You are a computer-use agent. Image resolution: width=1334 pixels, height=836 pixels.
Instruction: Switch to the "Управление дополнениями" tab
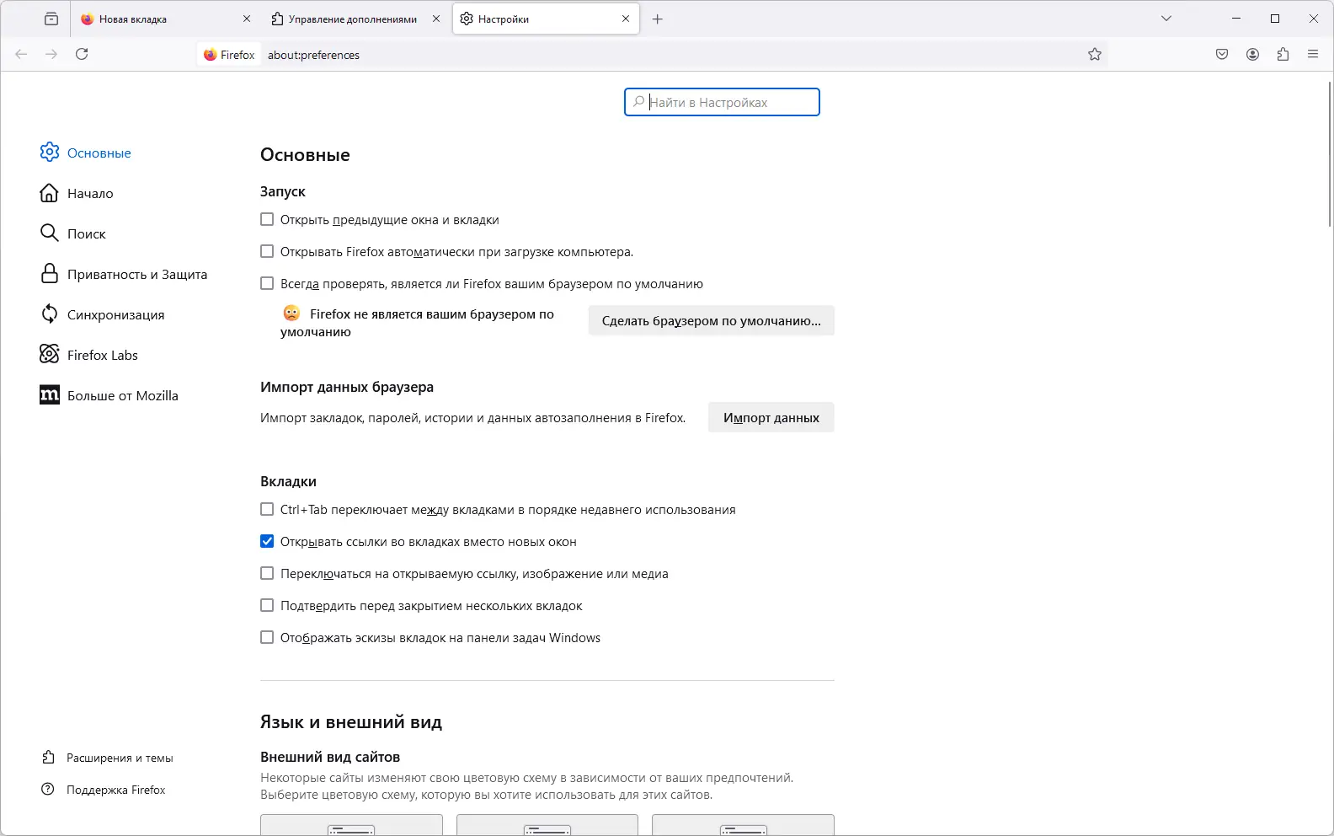coord(352,19)
